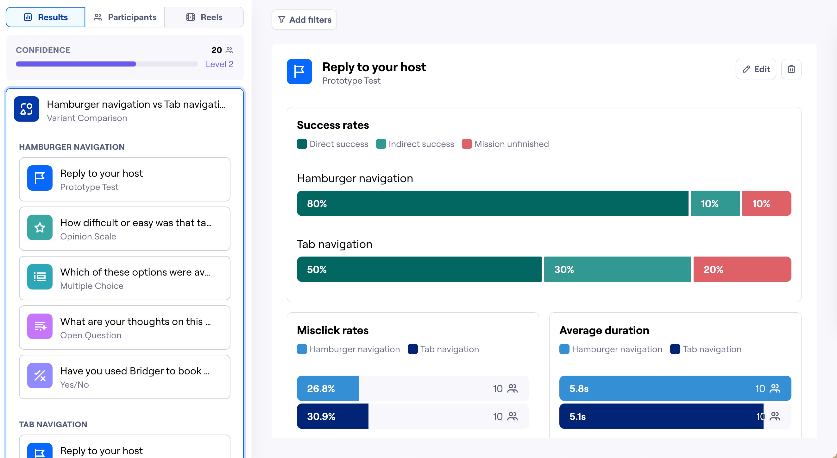Select the Results tab
837x458 pixels.
click(x=46, y=17)
